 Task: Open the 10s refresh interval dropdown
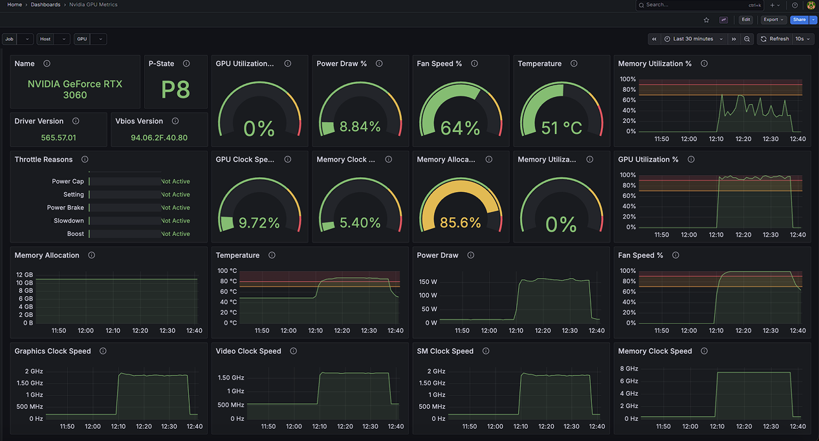(x=802, y=39)
